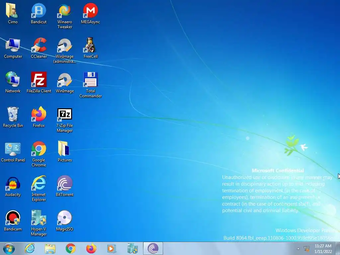Viewport: 340px width, 255px height.
Task: Click the Hyper-V Manager taskbar button
Action: [132, 248]
